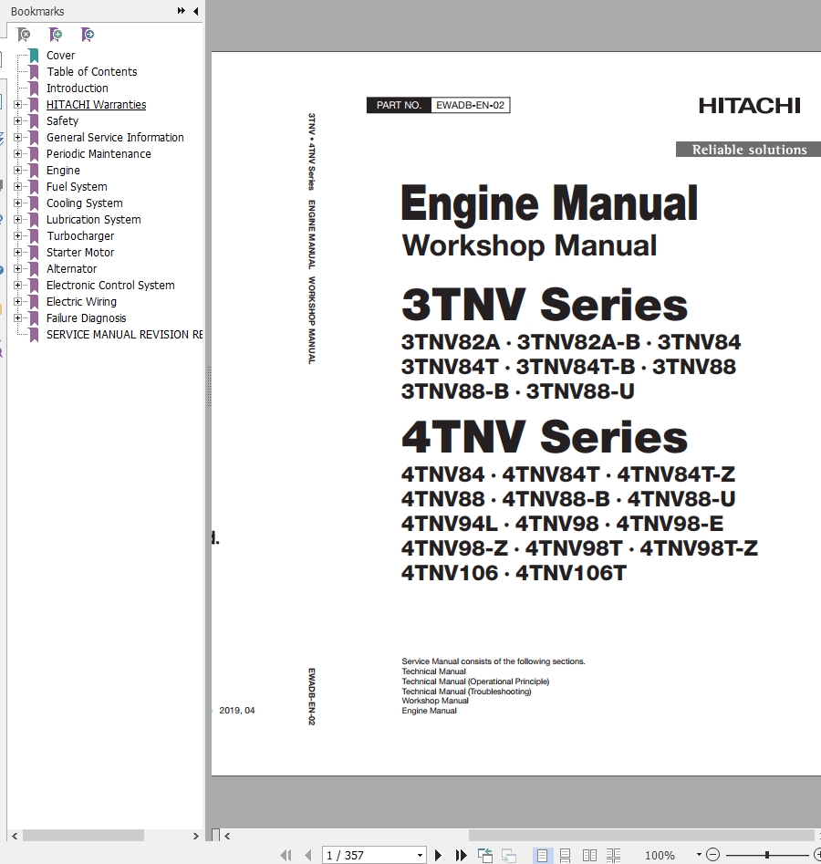The height and width of the screenshot is (864, 821).
Task: Expand the General Service Information bookmark
Action: click(x=17, y=138)
